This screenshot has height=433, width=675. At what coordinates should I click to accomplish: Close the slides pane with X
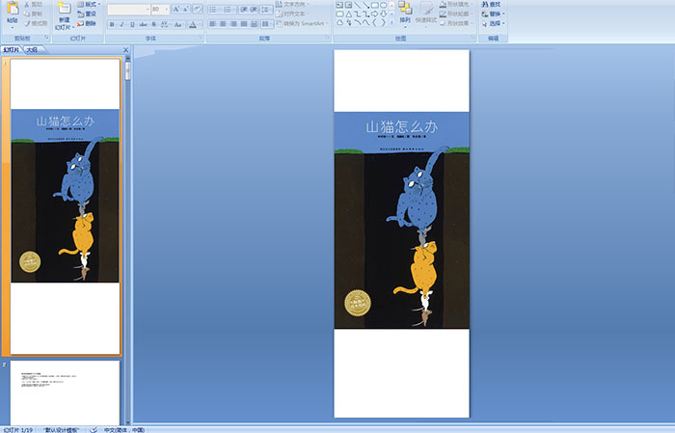point(125,50)
